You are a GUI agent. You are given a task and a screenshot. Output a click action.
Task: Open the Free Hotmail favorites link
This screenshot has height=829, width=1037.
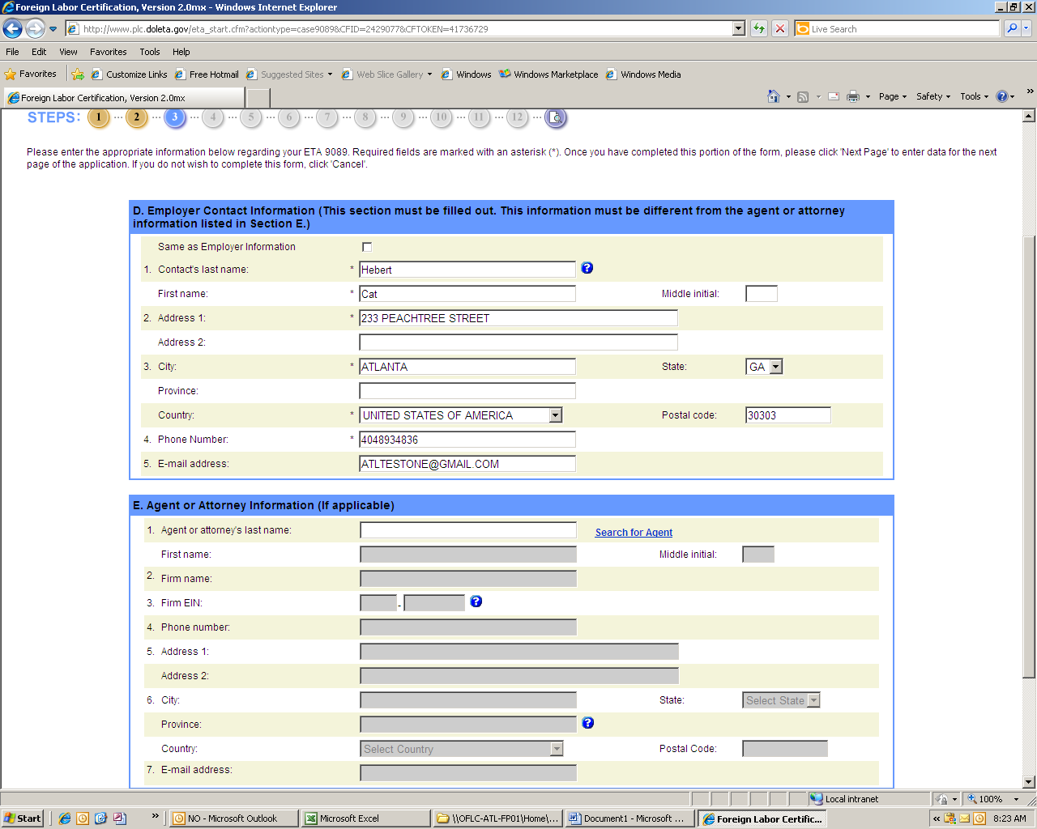pyautogui.click(x=213, y=74)
